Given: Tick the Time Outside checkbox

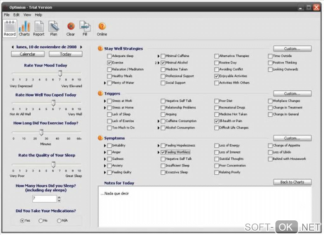Looking at the screenshot, I should click(270, 56).
